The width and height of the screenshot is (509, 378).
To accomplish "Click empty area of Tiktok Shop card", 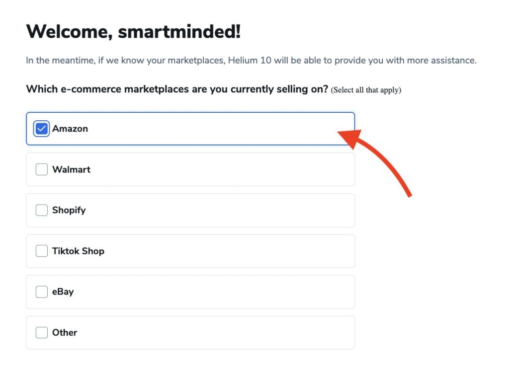I will pos(224,251).
